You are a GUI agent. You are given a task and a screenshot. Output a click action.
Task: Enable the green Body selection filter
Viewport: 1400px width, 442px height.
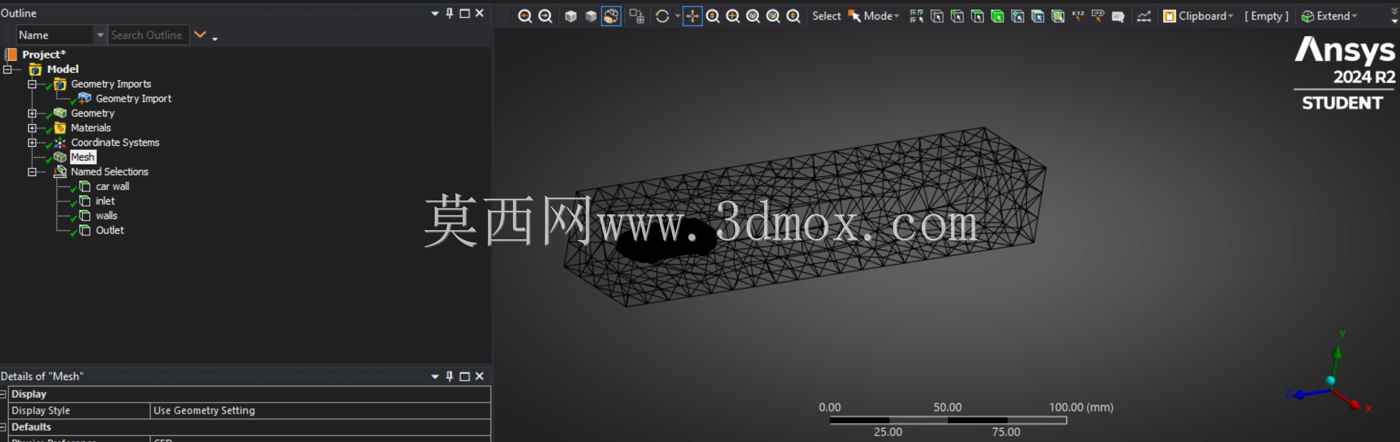(x=997, y=16)
